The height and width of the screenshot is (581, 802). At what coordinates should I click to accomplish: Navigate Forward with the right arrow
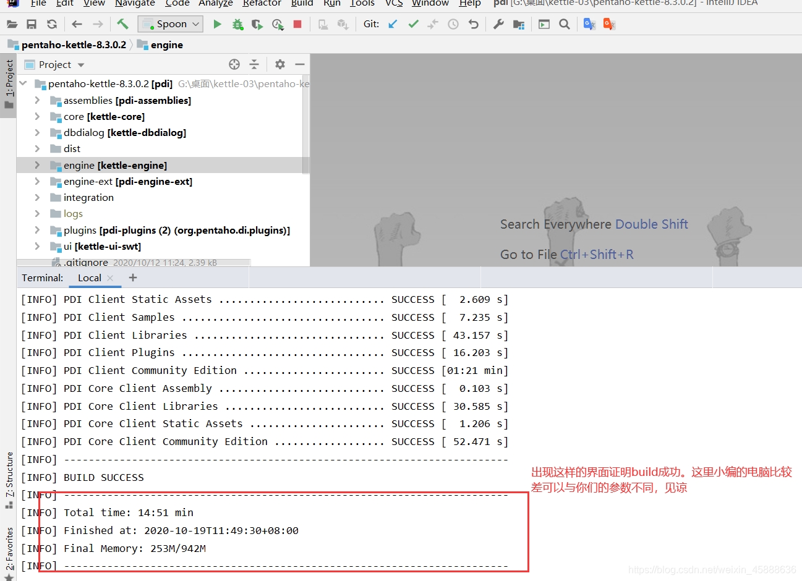pyautogui.click(x=98, y=24)
